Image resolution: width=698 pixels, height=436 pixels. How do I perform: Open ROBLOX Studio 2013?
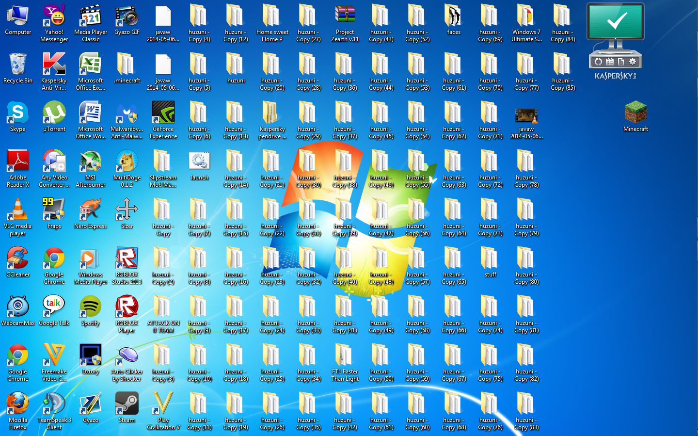click(127, 266)
